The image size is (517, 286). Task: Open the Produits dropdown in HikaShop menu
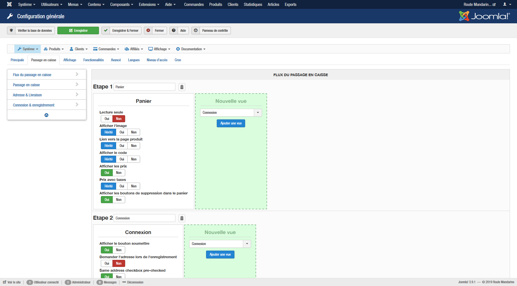point(54,49)
